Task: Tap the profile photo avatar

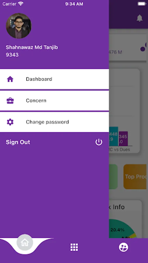Action: click(x=19, y=26)
